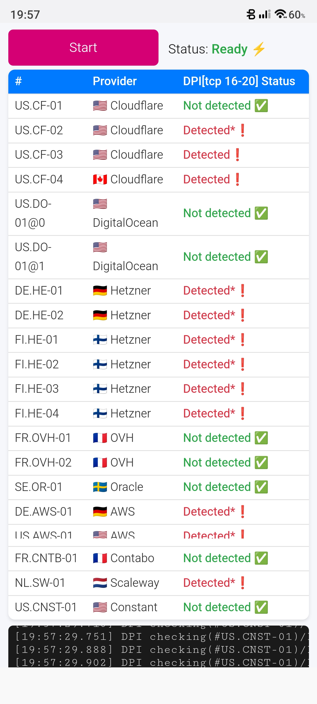
Task: Tap the green checkmark for US.CF-01
Action: [x=261, y=105]
